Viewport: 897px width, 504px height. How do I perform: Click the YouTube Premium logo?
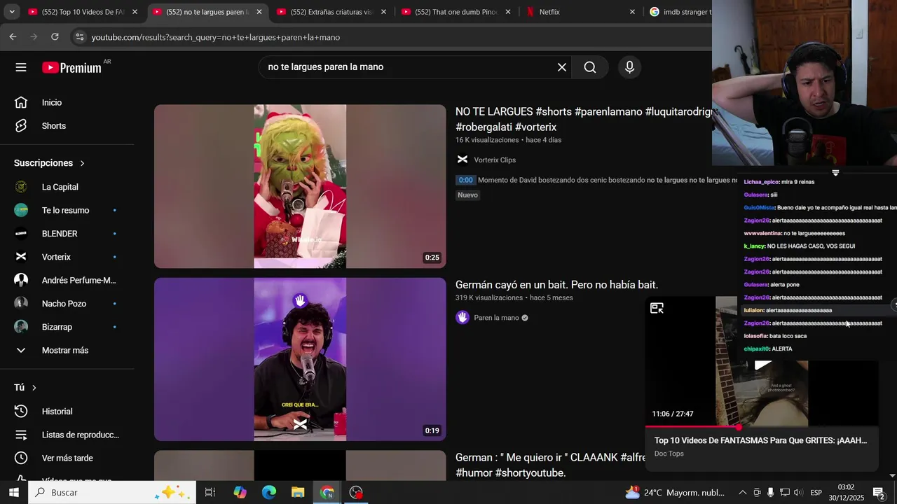pyautogui.click(x=71, y=67)
